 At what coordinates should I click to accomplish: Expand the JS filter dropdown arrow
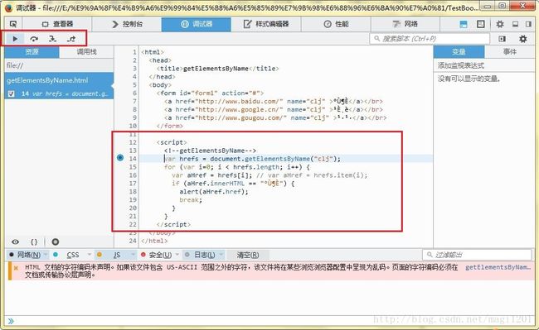tap(133, 255)
